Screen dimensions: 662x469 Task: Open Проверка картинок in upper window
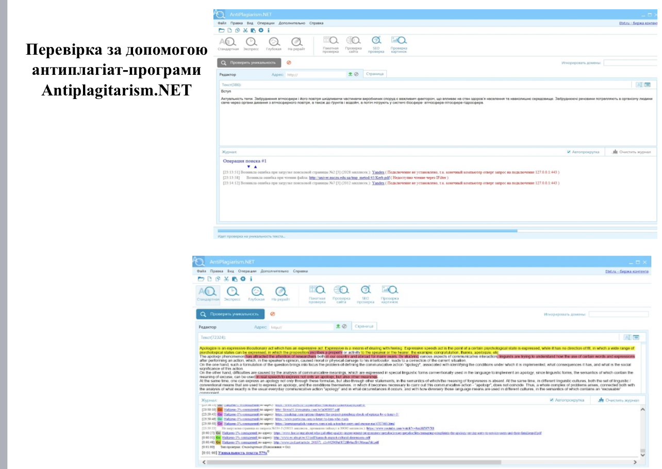click(x=399, y=45)
